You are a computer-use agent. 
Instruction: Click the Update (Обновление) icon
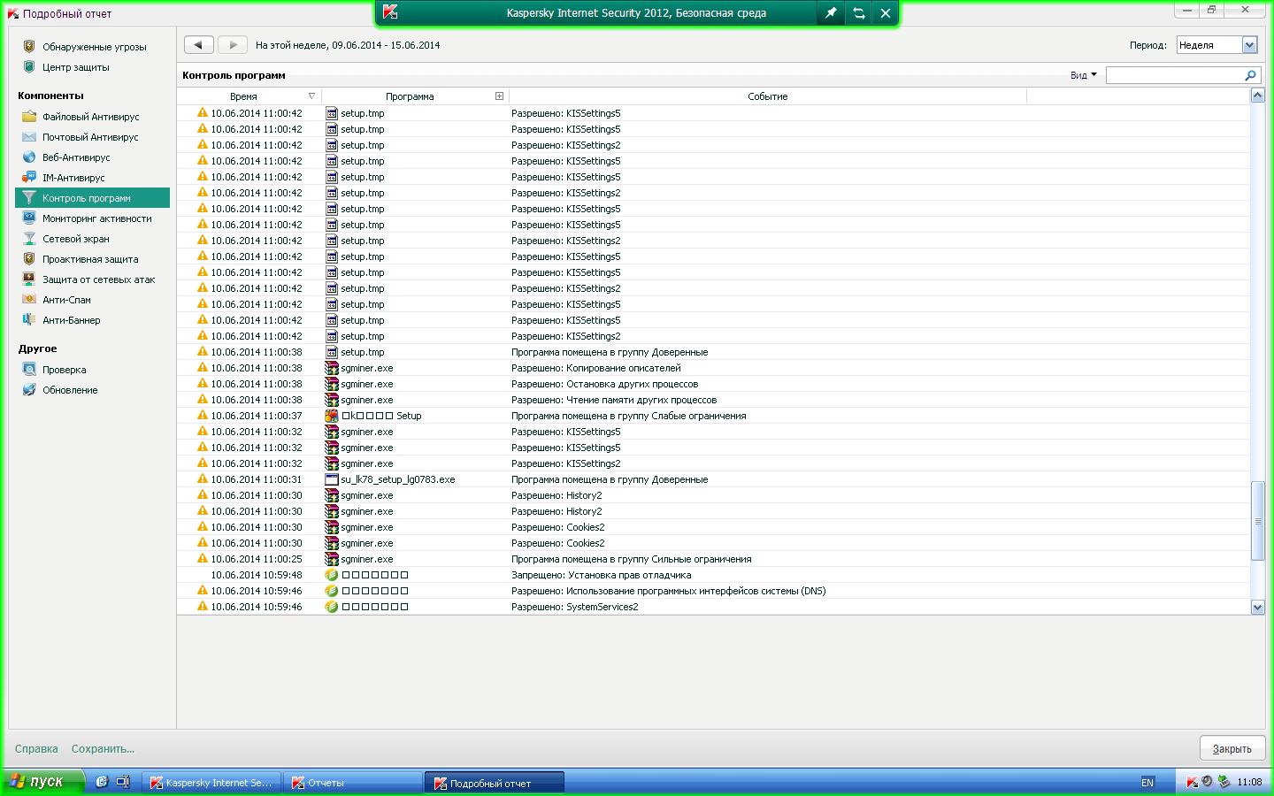click(x=29, y=390)
